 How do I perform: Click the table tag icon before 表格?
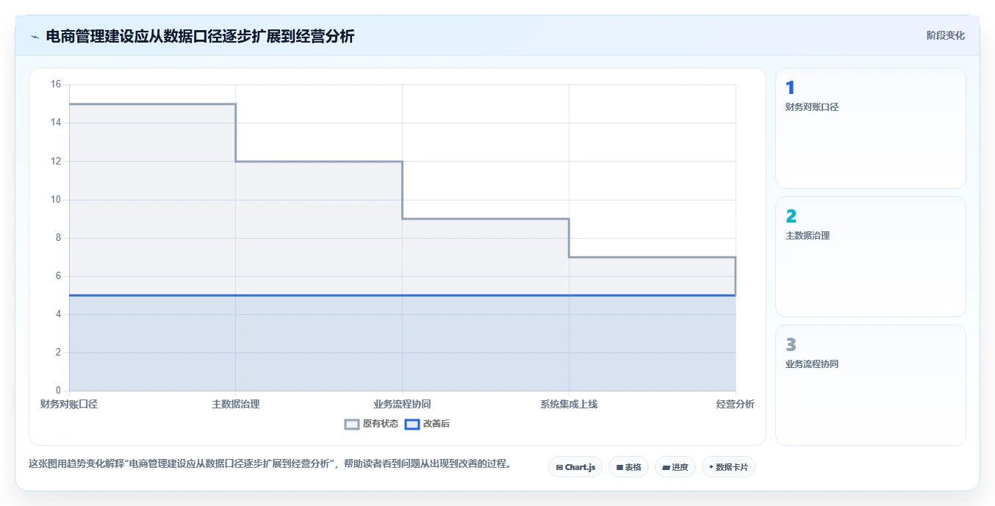(619, 467)
